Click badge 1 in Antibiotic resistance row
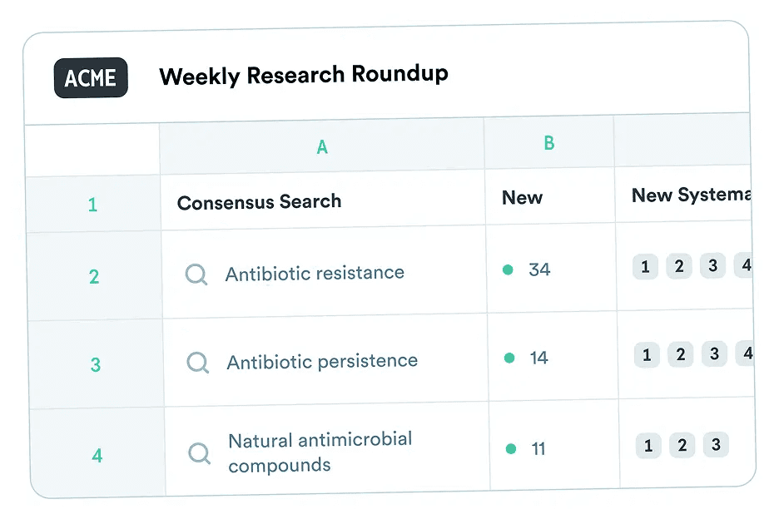This screenshot has height=519, width=779. pyautogui.click(x=645, y=267)
